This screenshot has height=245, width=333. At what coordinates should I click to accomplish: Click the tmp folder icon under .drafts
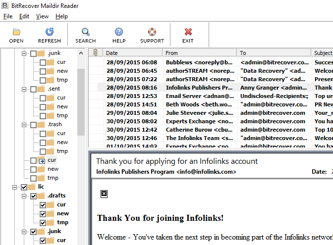point(51,223)
